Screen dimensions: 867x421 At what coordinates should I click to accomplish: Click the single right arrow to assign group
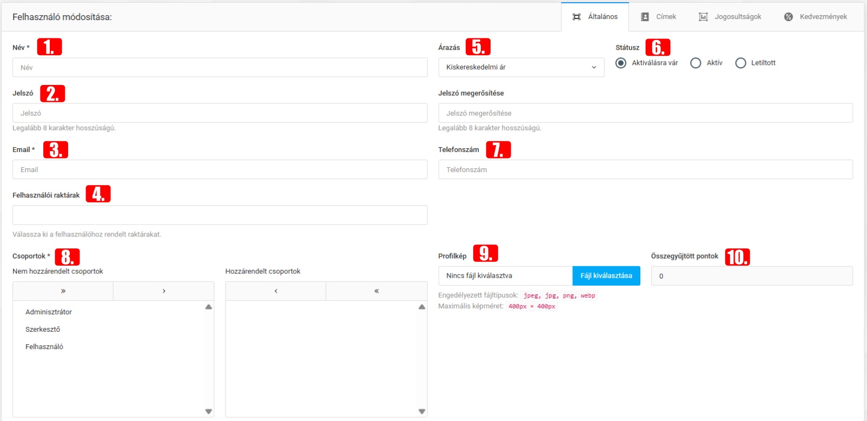(x=164, y=291)
